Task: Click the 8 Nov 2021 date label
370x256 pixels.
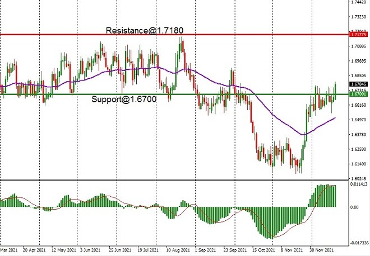Action: [x=292, y=250]
